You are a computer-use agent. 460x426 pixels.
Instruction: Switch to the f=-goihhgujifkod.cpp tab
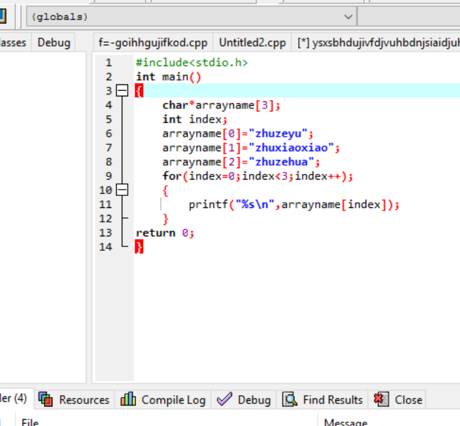[153, 43]
